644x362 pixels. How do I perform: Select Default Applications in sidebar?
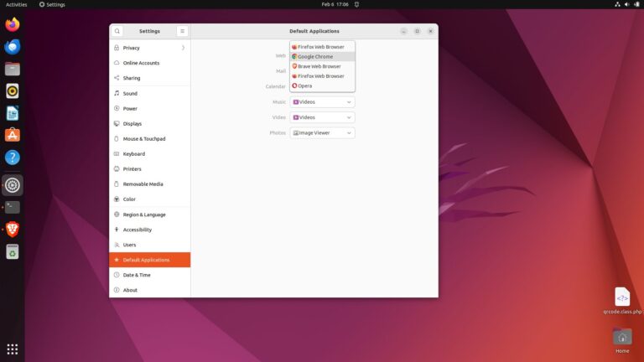(150, 260)
